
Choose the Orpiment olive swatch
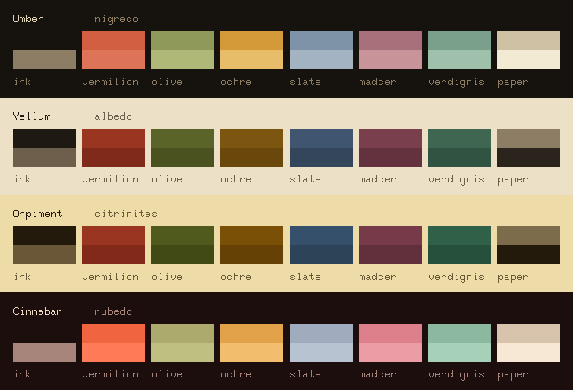[183, 245]
